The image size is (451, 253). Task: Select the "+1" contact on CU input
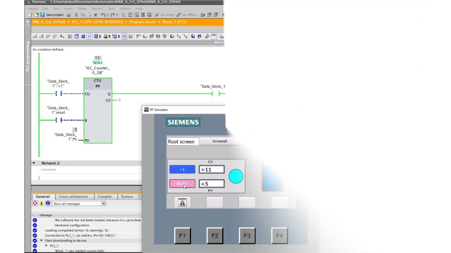59,93
